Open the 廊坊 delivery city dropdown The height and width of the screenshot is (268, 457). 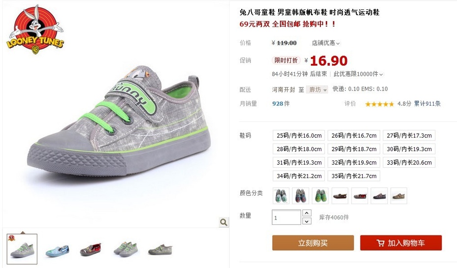pos(317,89)
